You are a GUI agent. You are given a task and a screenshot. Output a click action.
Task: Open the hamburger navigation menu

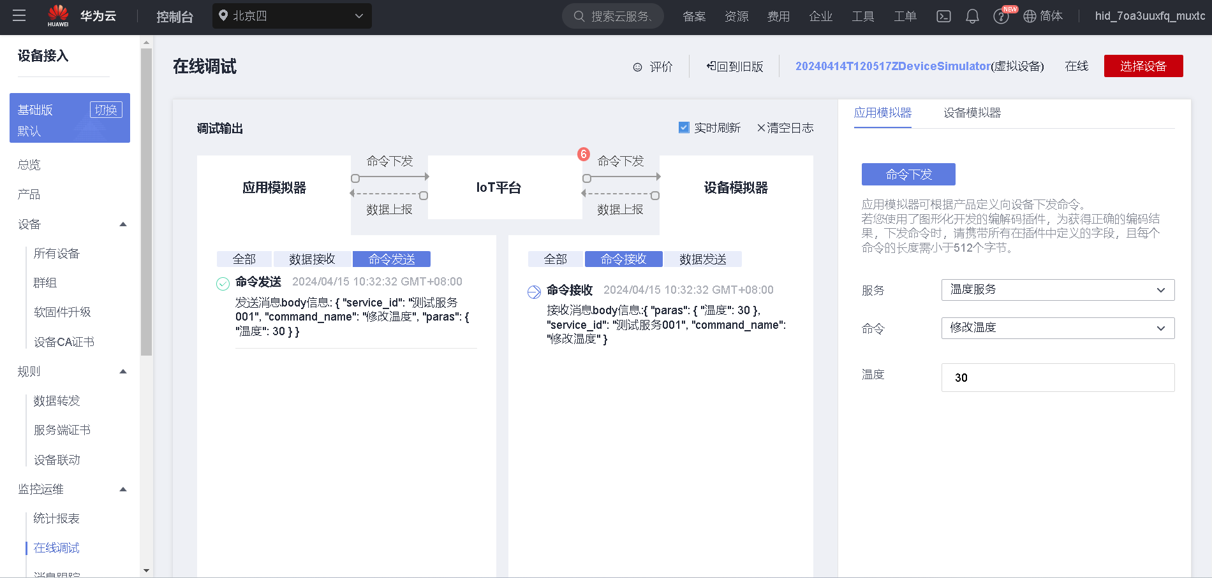pos(19,16)
